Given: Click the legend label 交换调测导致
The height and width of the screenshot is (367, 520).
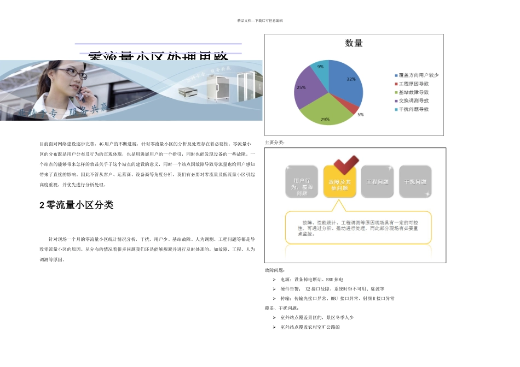Looking at the screenshot, I should point(414,101).
